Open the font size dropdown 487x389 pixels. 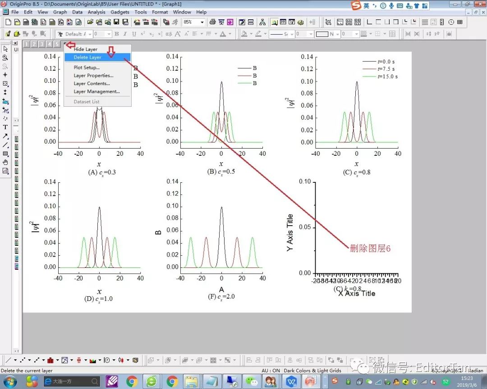tap(109, 34)
